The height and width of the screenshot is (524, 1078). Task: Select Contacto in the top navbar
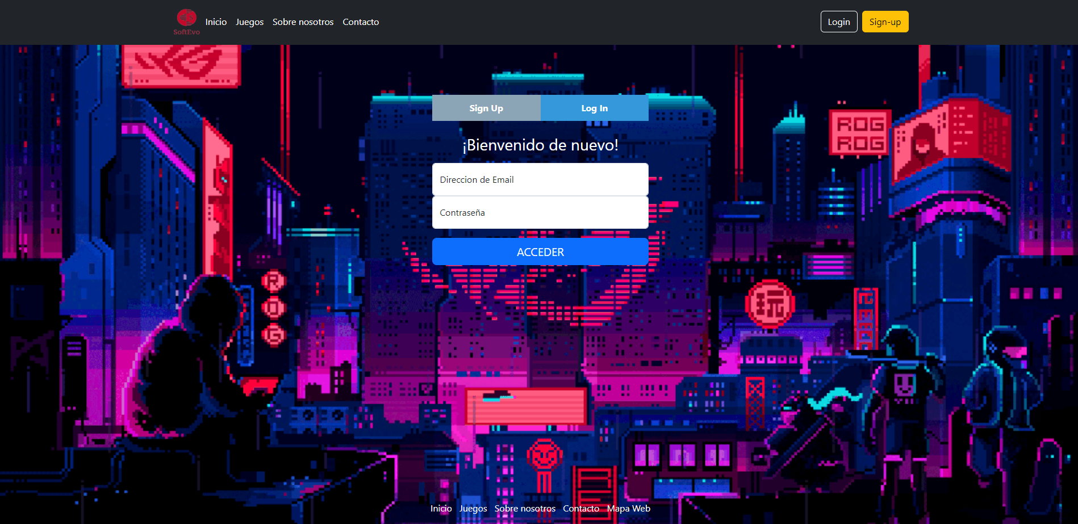[361, 22]
